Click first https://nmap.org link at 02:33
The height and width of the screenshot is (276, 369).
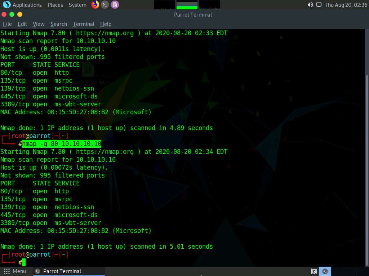point(105,33)
